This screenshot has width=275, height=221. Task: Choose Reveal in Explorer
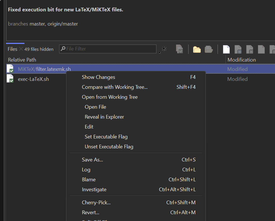tap(104, 117)
